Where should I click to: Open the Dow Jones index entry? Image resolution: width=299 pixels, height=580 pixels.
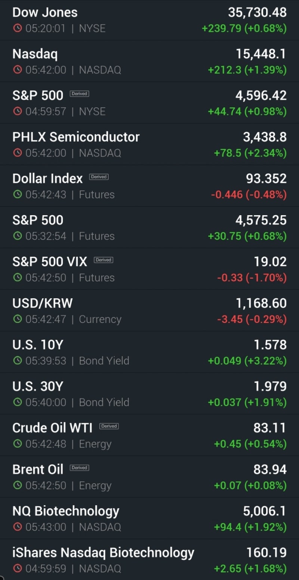pos(45,12)
